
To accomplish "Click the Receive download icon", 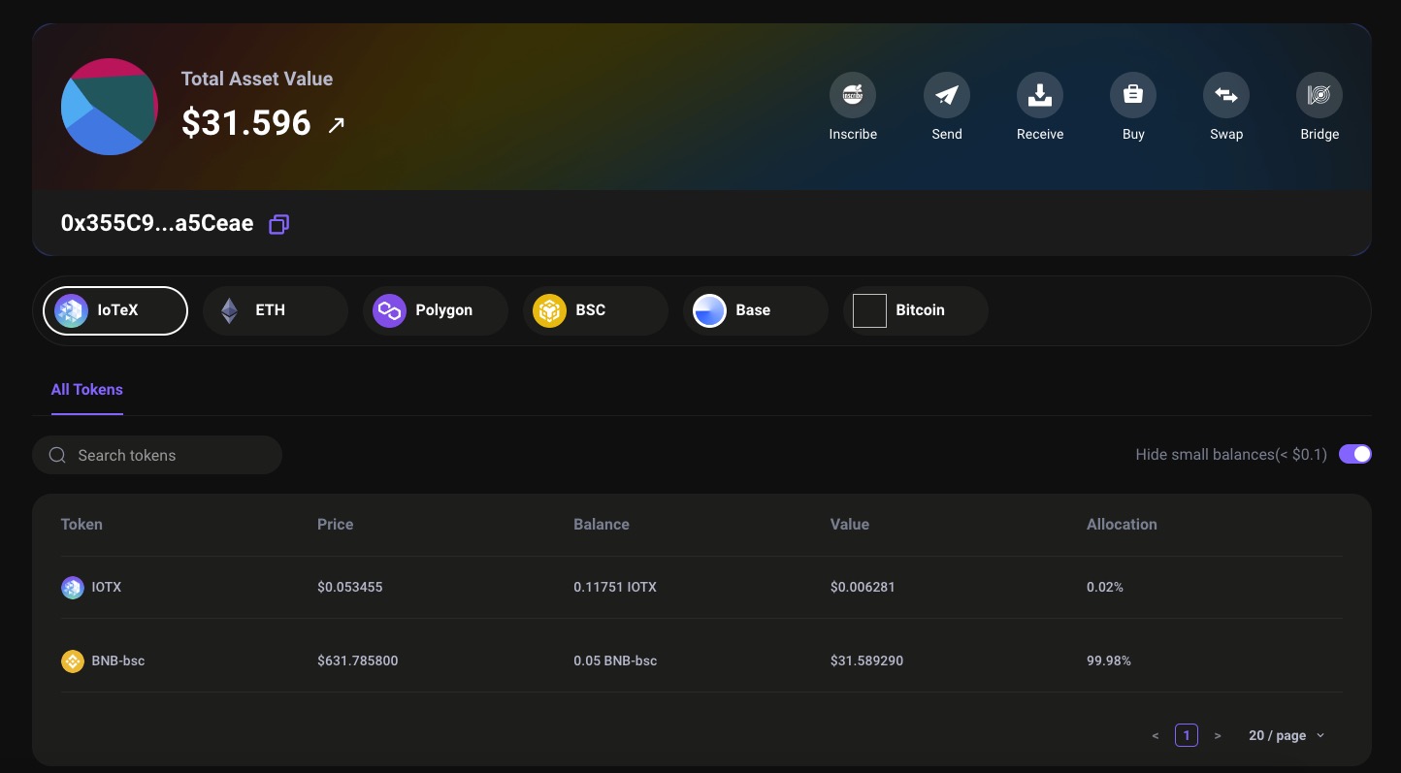I will [1039, 95].
